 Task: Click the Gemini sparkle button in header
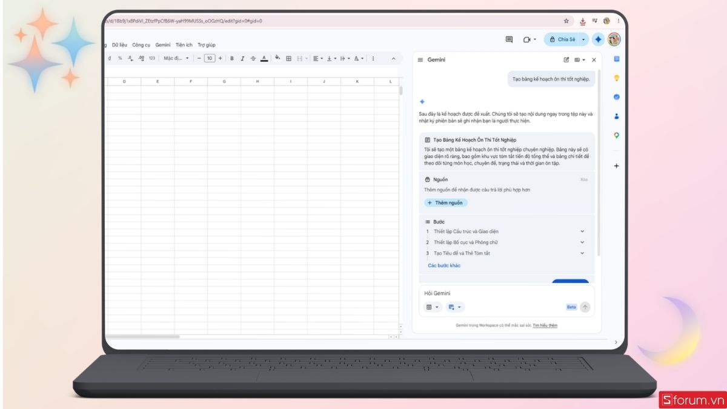(x=598, y=39)
